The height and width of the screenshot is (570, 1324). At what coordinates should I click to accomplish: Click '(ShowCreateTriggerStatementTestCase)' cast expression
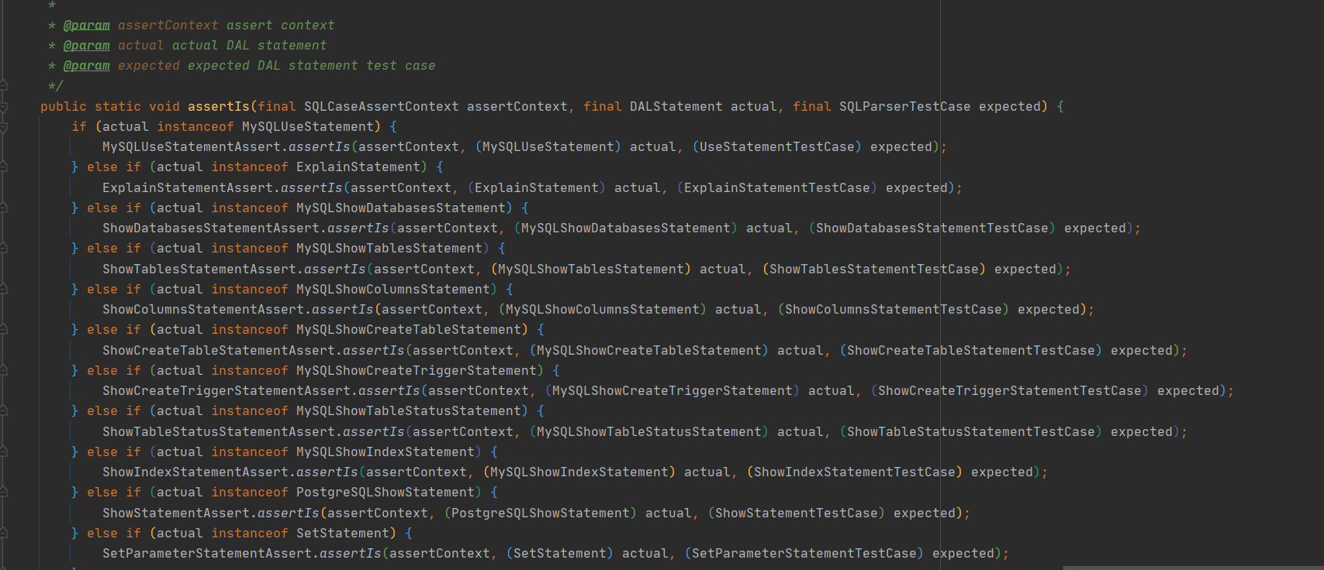point(1010,391)
